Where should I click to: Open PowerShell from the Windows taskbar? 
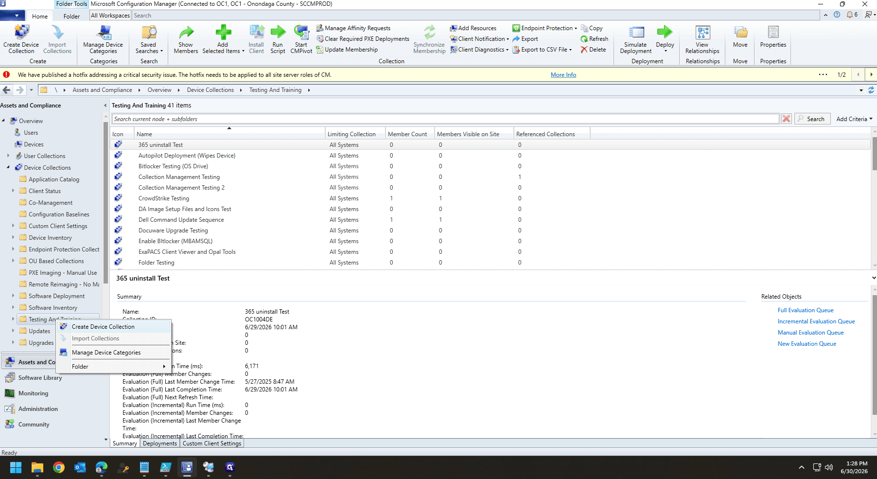coord(165,467)
